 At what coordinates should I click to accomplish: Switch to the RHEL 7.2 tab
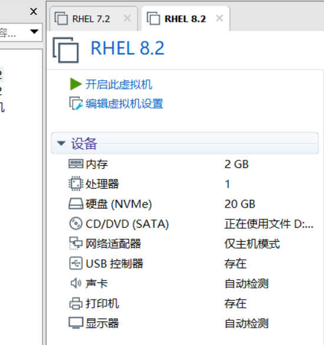tap(94, 19)
